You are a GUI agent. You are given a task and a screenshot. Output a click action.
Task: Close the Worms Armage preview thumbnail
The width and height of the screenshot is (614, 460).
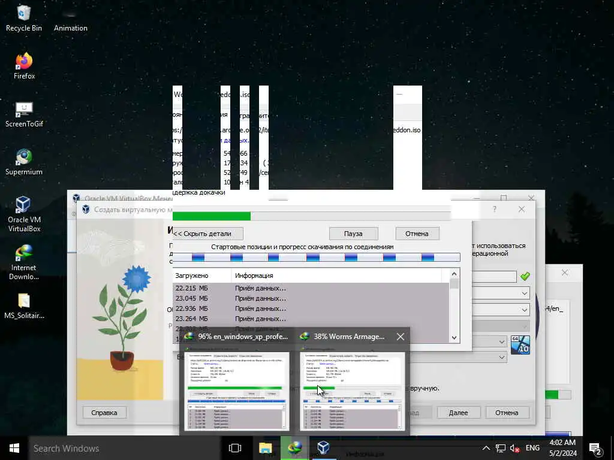(400, 337)
